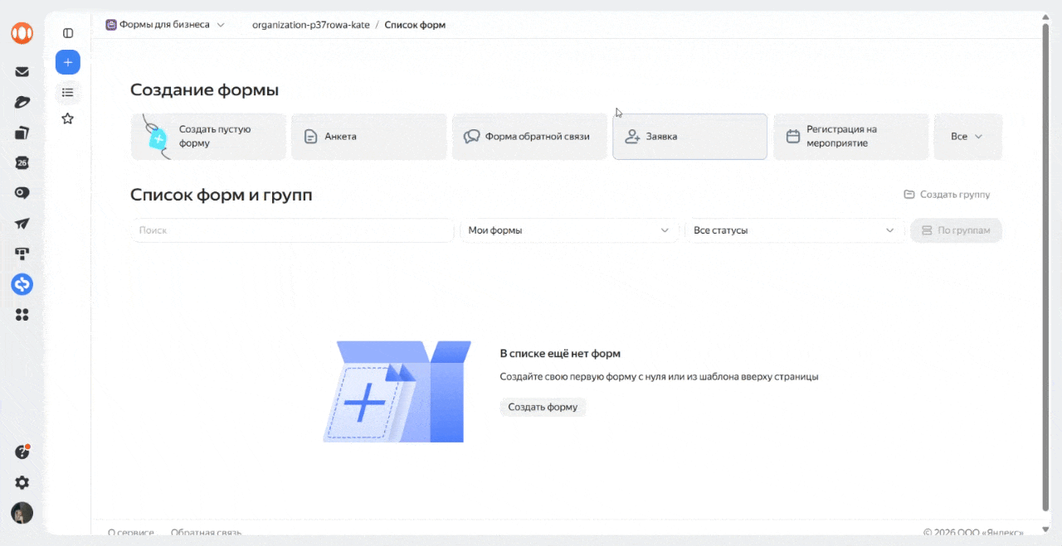Open Mail from the left sidebar
The image size is (1062, 546).
point(22,72)
